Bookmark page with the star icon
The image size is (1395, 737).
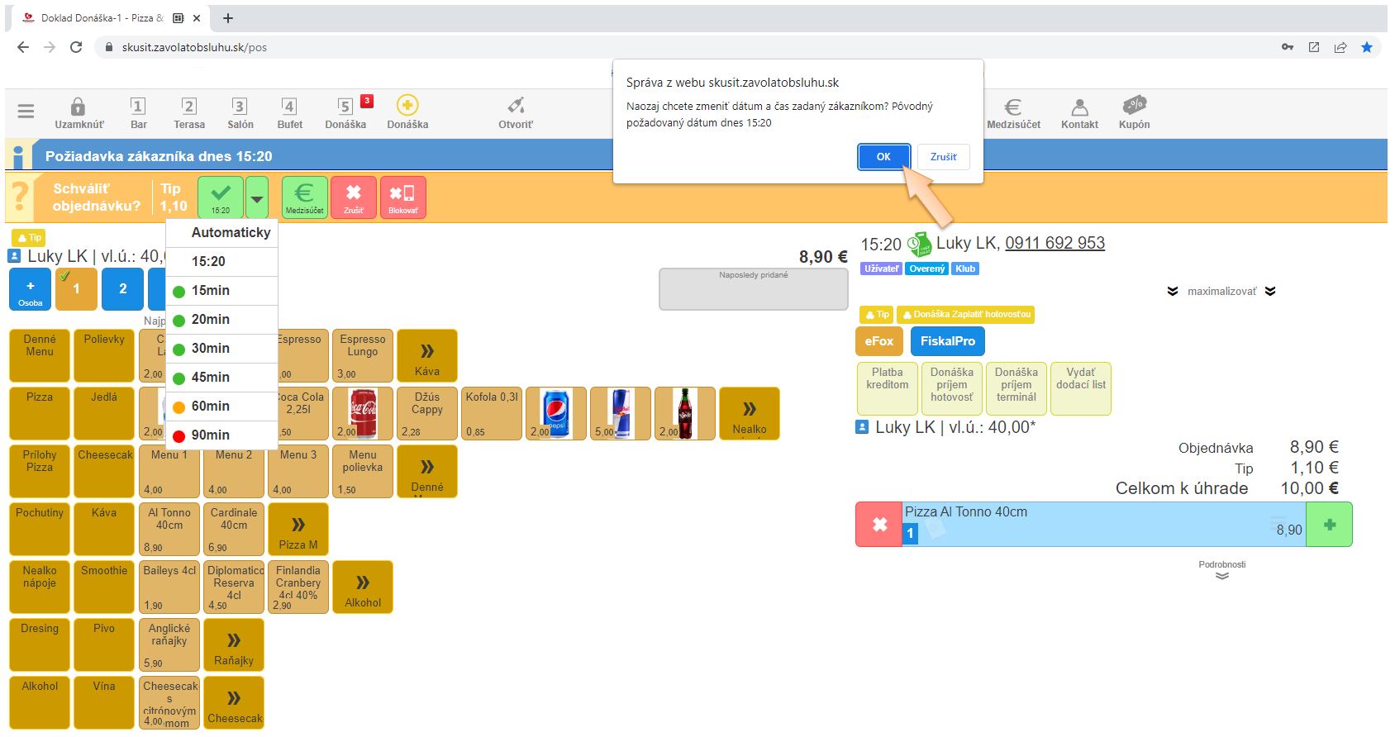(x=1367, y=47)
